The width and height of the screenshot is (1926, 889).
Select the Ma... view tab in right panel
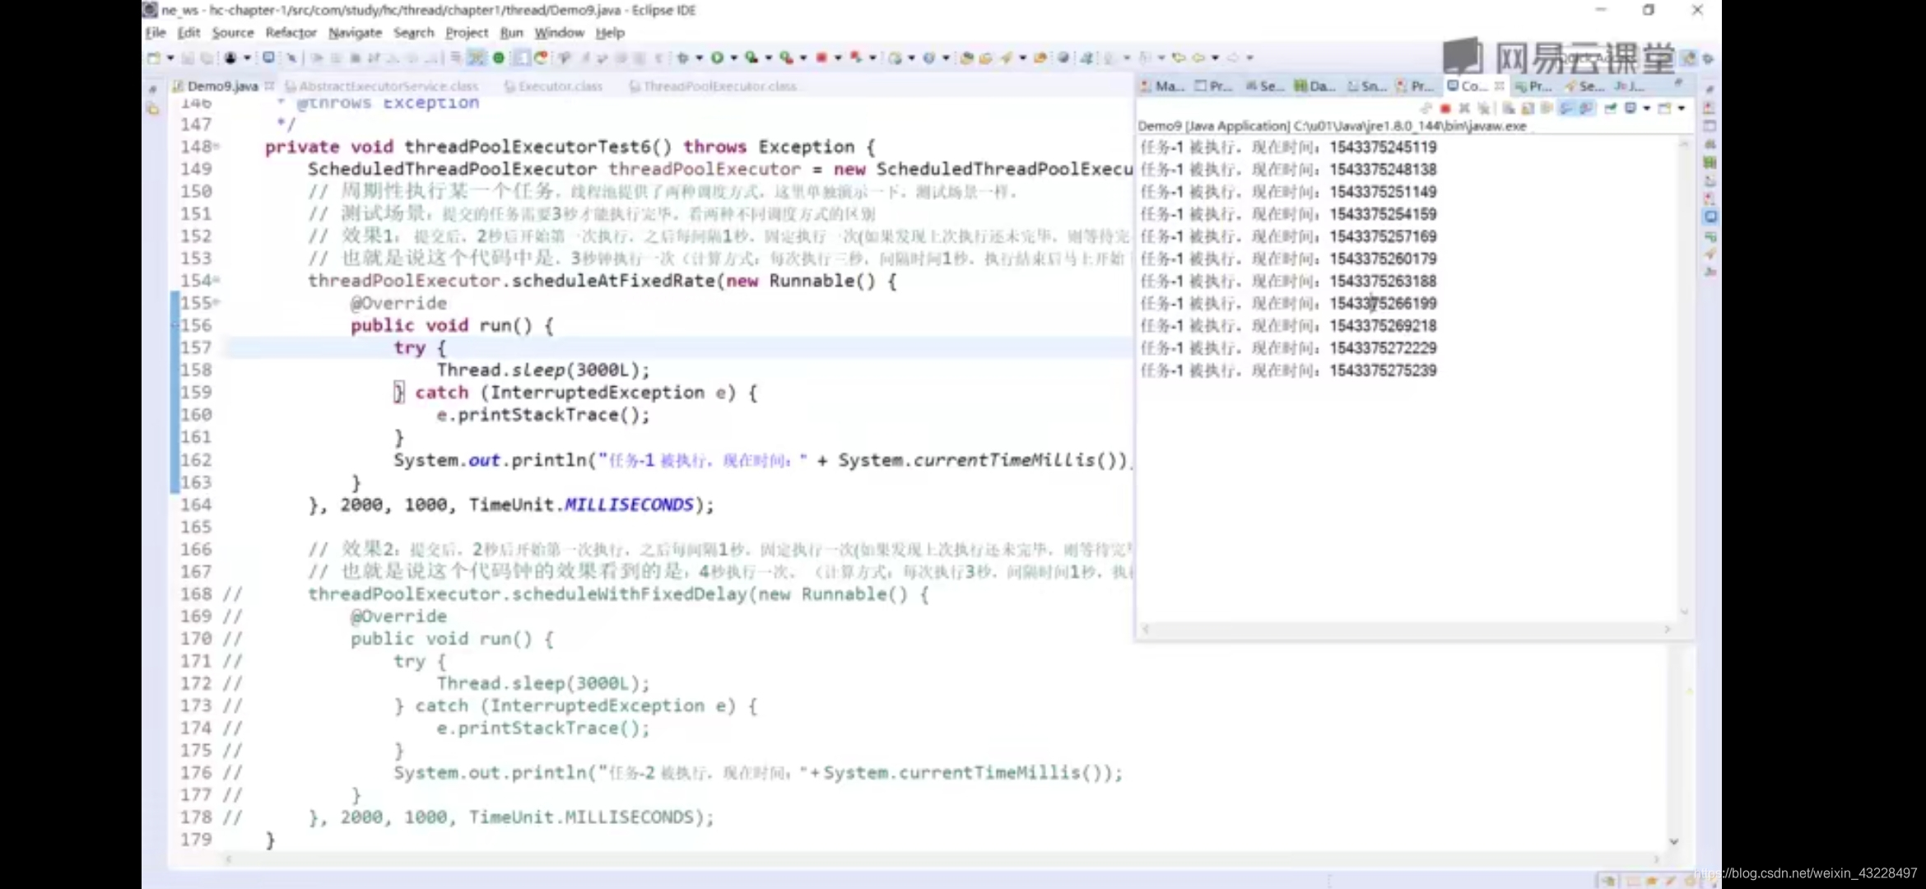[x=1162, y=86]
